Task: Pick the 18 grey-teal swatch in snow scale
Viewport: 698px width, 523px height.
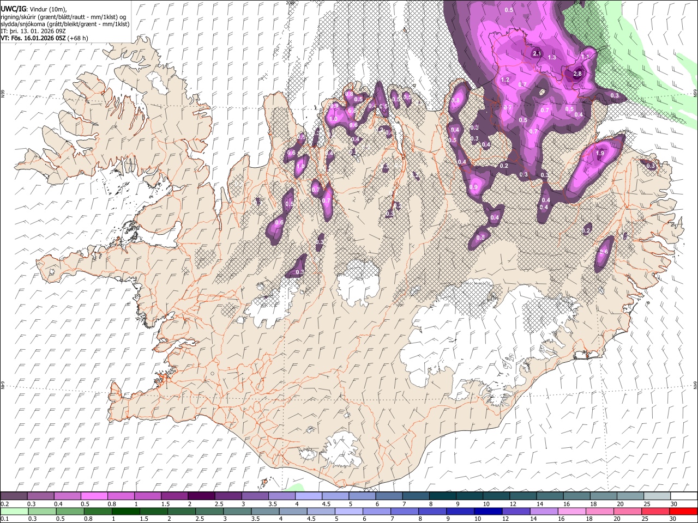Action: pyautogui.click(x=604, y=496)
